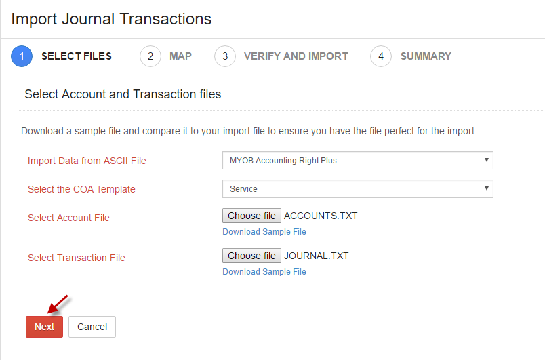Download Sample File for Account File

coord(264,232)
